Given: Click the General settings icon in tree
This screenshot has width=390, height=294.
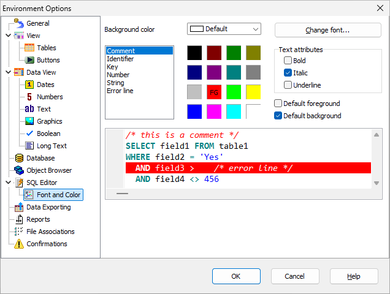Looking at the screenshot, I should click(x=18, y=23).
